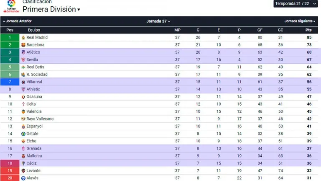Click the Levante club crest

point(23,171)
